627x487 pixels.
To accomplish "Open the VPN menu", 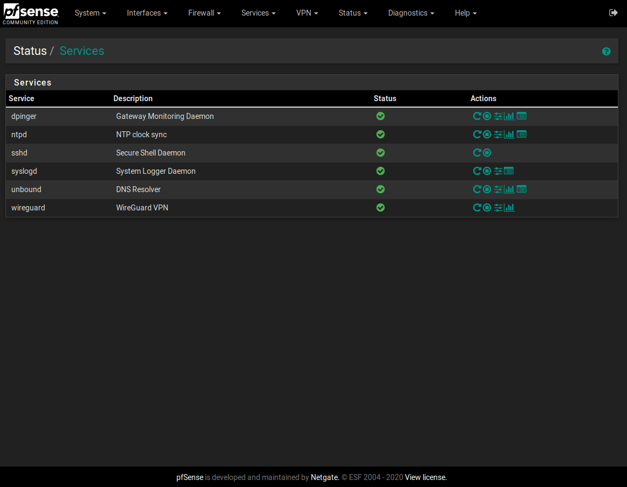I will pos(307,13).
